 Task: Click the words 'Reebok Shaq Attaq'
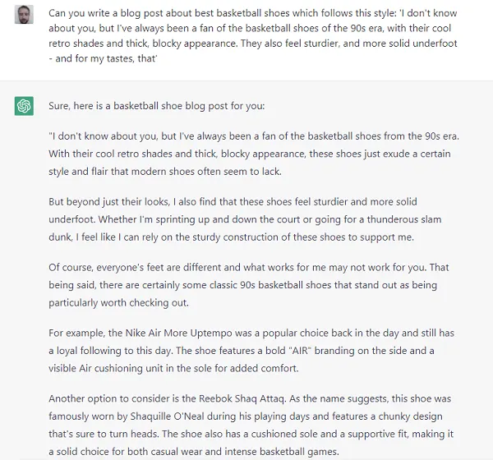click(x=242, y=398)
